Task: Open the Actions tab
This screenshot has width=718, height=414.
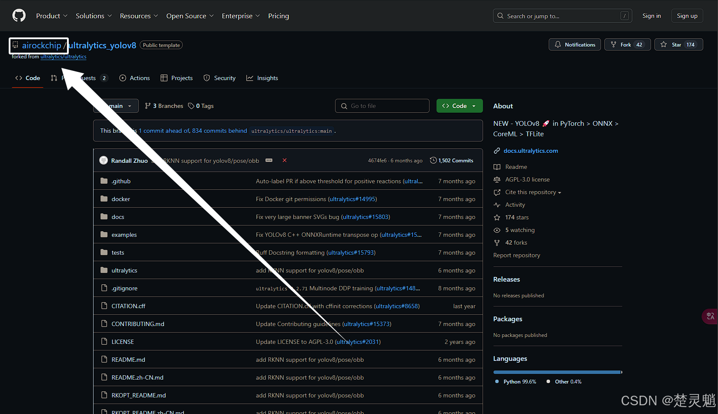Action: [134, 78]
